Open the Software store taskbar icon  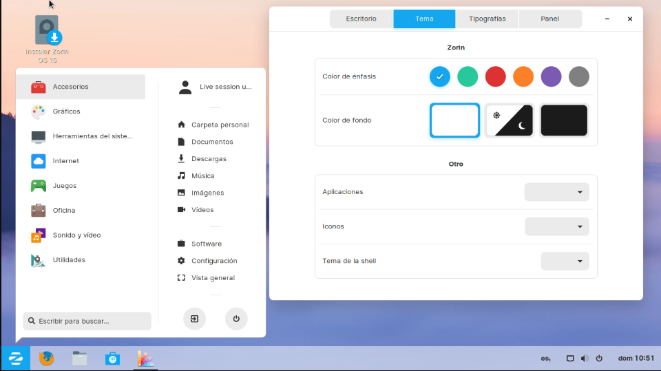pos(112,359)
